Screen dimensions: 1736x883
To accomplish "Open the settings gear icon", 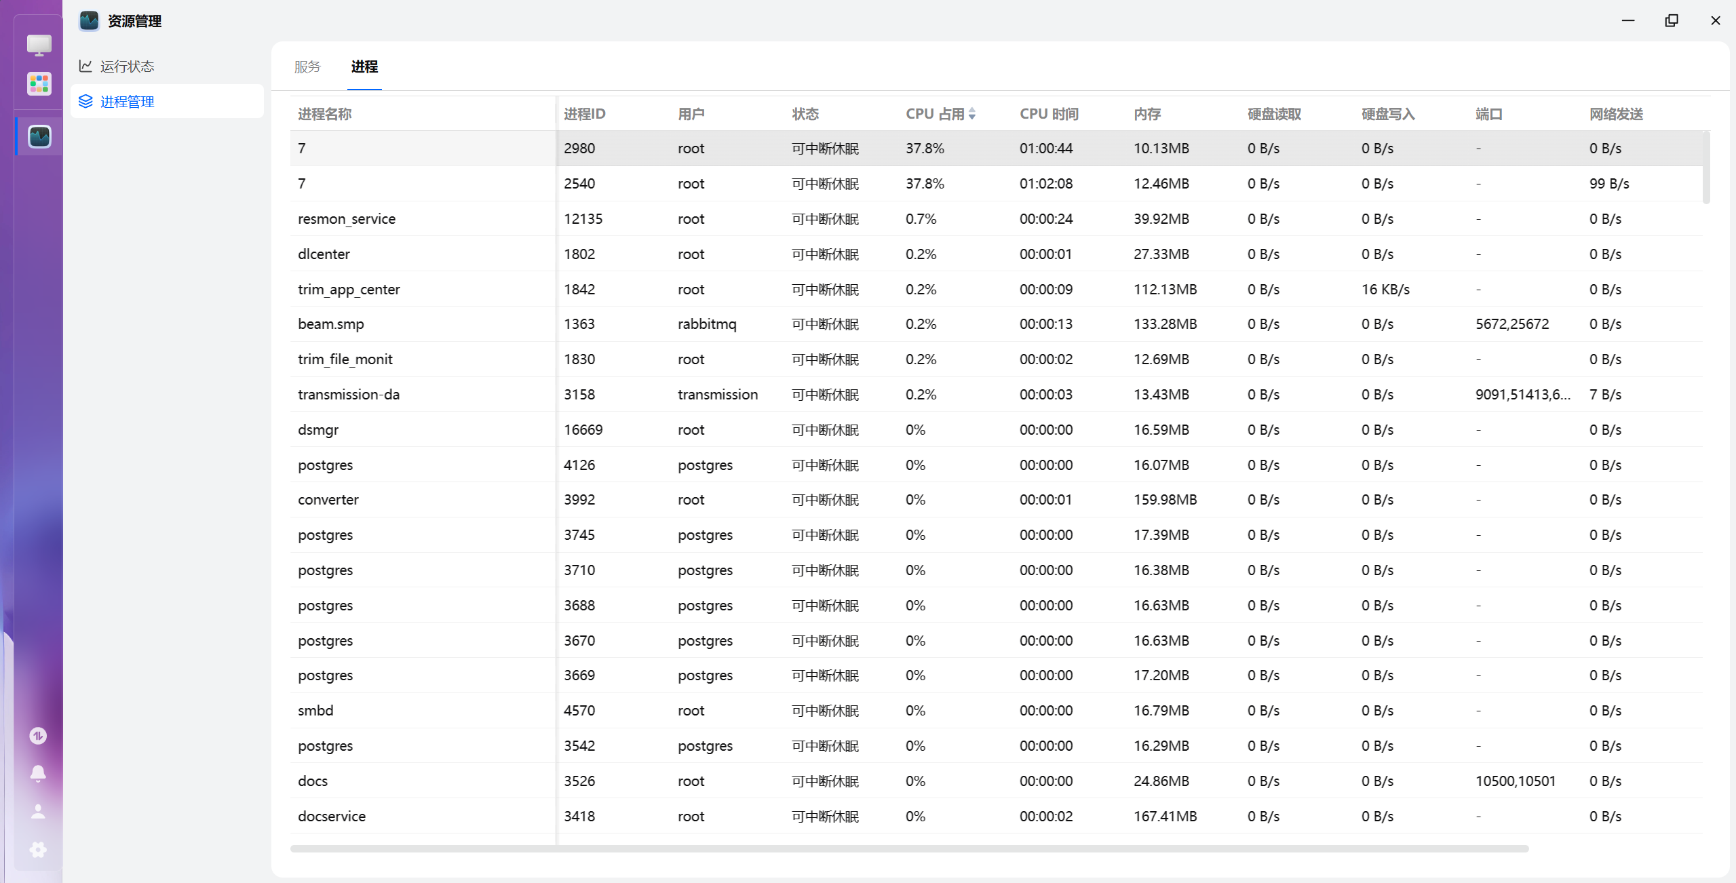I will tap(38, 850).
